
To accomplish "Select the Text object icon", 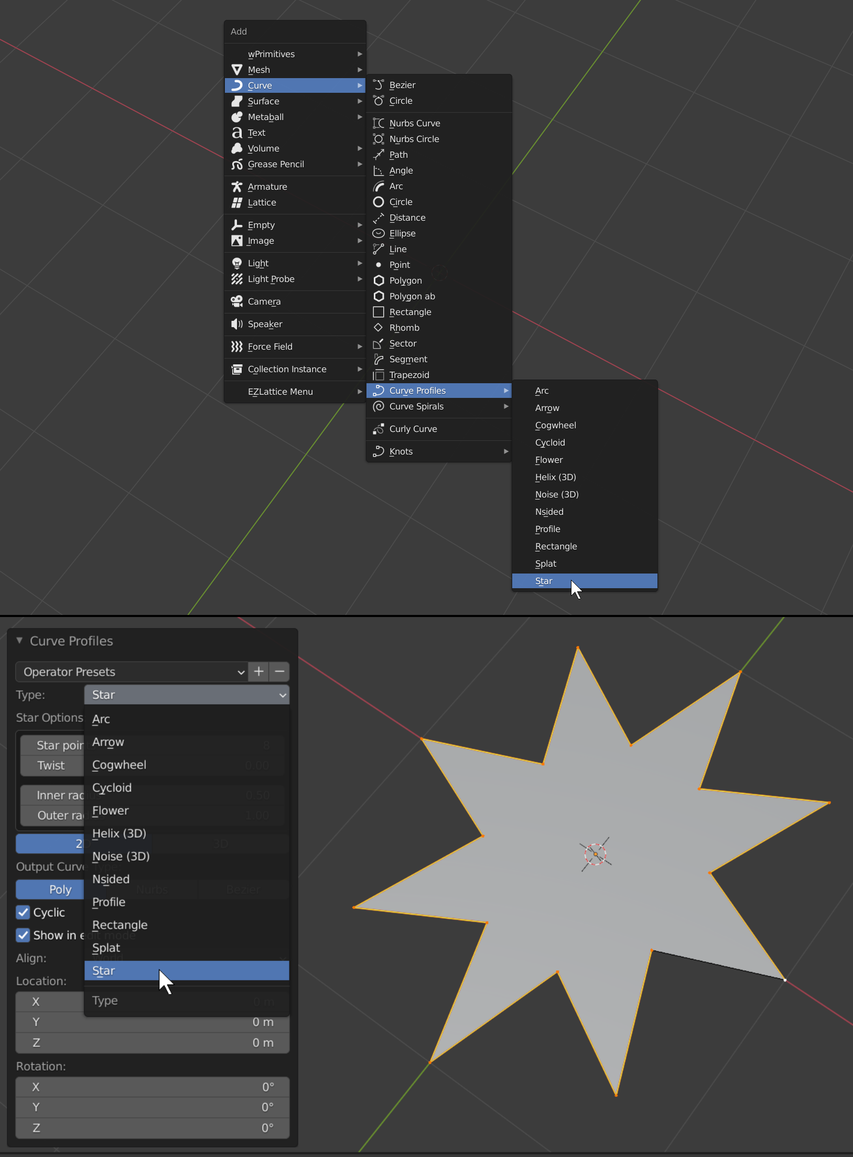I will (236, 132).
